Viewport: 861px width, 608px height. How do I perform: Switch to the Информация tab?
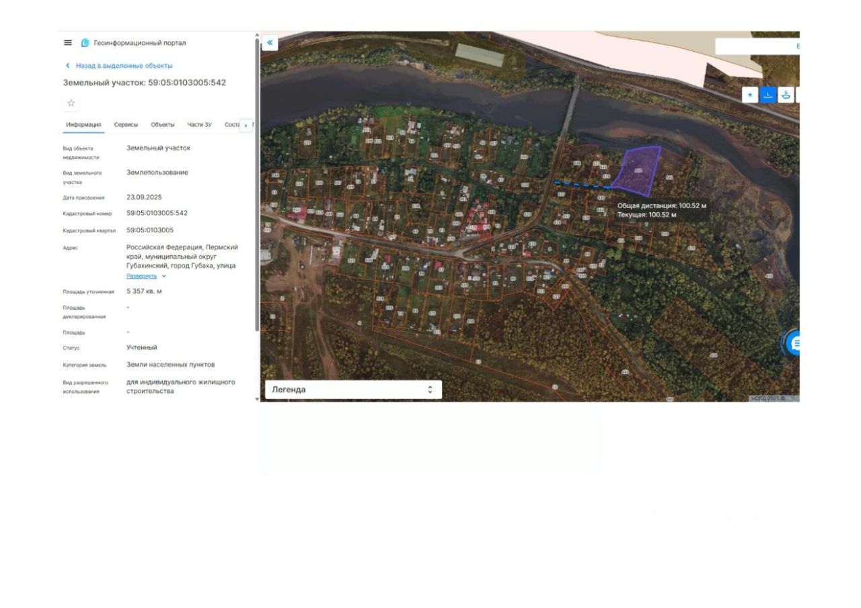coord(83,125)
